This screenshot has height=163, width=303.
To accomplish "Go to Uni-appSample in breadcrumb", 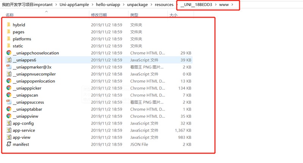I will pyautogui.click(x=74, y=5).
